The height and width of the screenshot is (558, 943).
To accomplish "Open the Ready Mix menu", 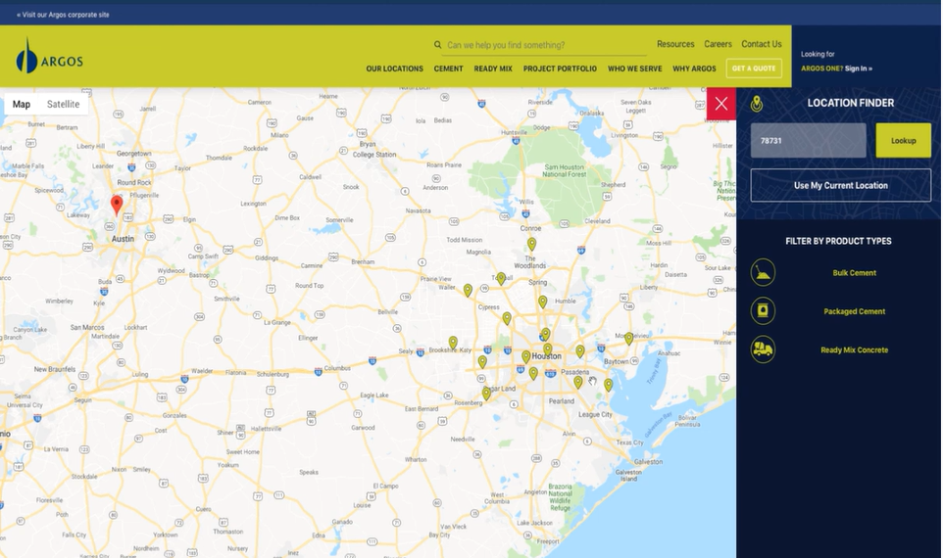I will 493,70.
